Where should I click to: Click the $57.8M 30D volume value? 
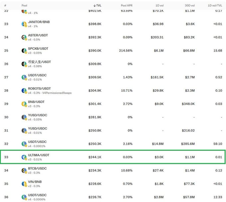(x=189, y=197)
